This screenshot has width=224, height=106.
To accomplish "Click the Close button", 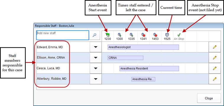I will [209, 98].
